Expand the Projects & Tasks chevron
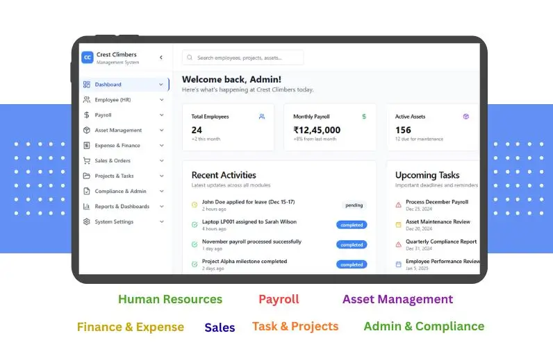 pos(162,176)
